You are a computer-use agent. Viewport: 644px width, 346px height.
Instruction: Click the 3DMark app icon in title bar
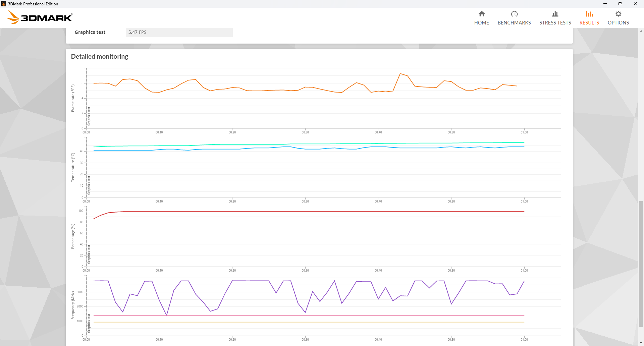click(x=3, y=4)
